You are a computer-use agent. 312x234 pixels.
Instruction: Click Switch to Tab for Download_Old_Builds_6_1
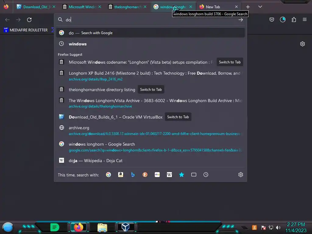coord(178,117)
